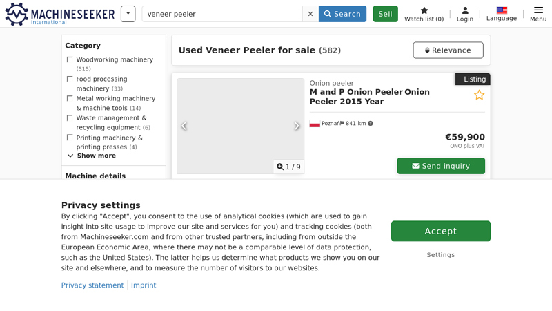Click the Login person icon

465,11
